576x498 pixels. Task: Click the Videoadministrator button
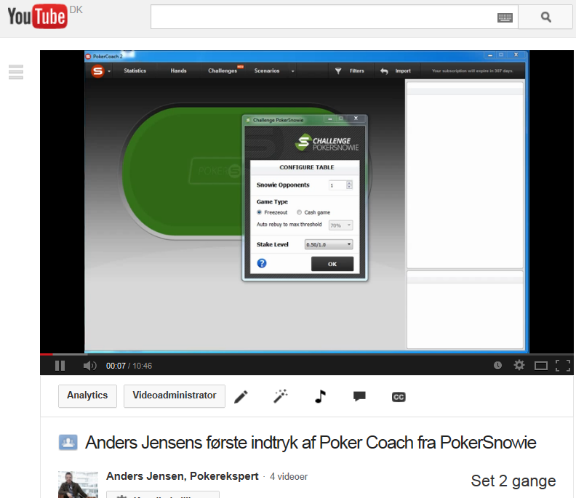point(175,395)
